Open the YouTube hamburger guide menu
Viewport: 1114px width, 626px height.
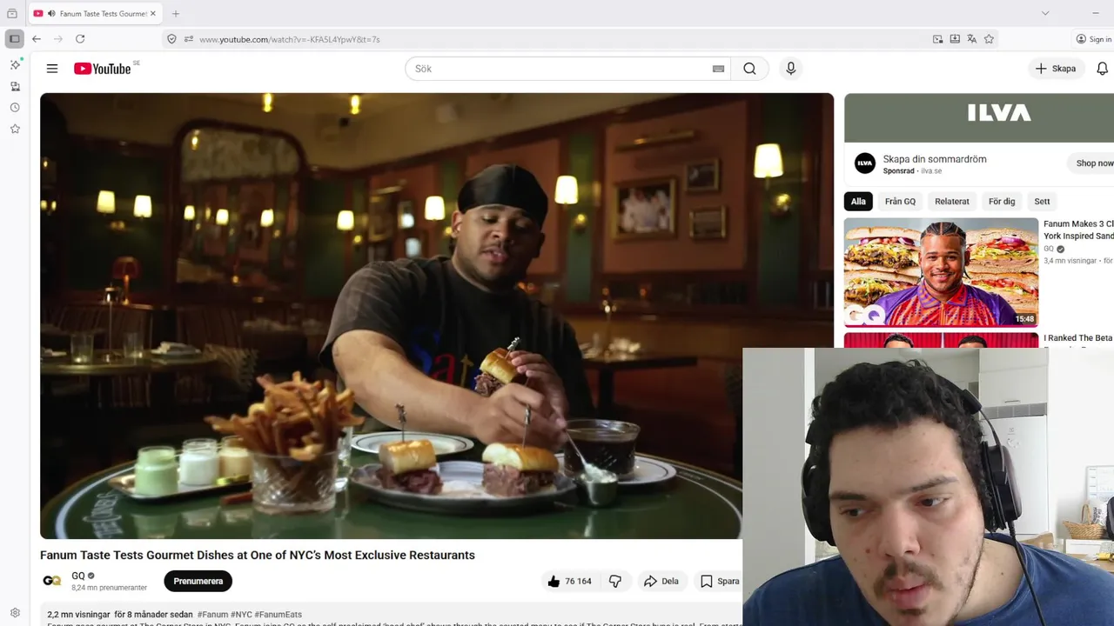52,69
